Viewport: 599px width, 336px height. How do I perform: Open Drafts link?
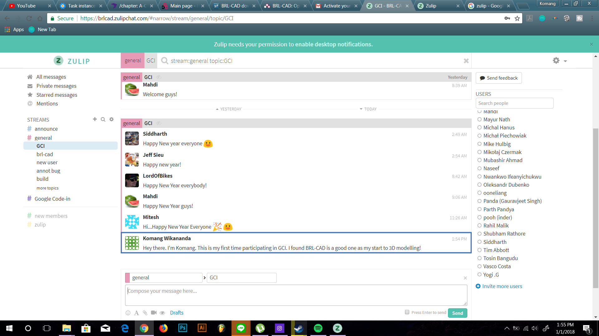177,313
